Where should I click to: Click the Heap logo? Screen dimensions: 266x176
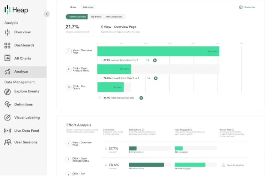pyautogui.click(x=16, y=10)
